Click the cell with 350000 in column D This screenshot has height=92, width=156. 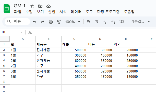pos(100,61)
